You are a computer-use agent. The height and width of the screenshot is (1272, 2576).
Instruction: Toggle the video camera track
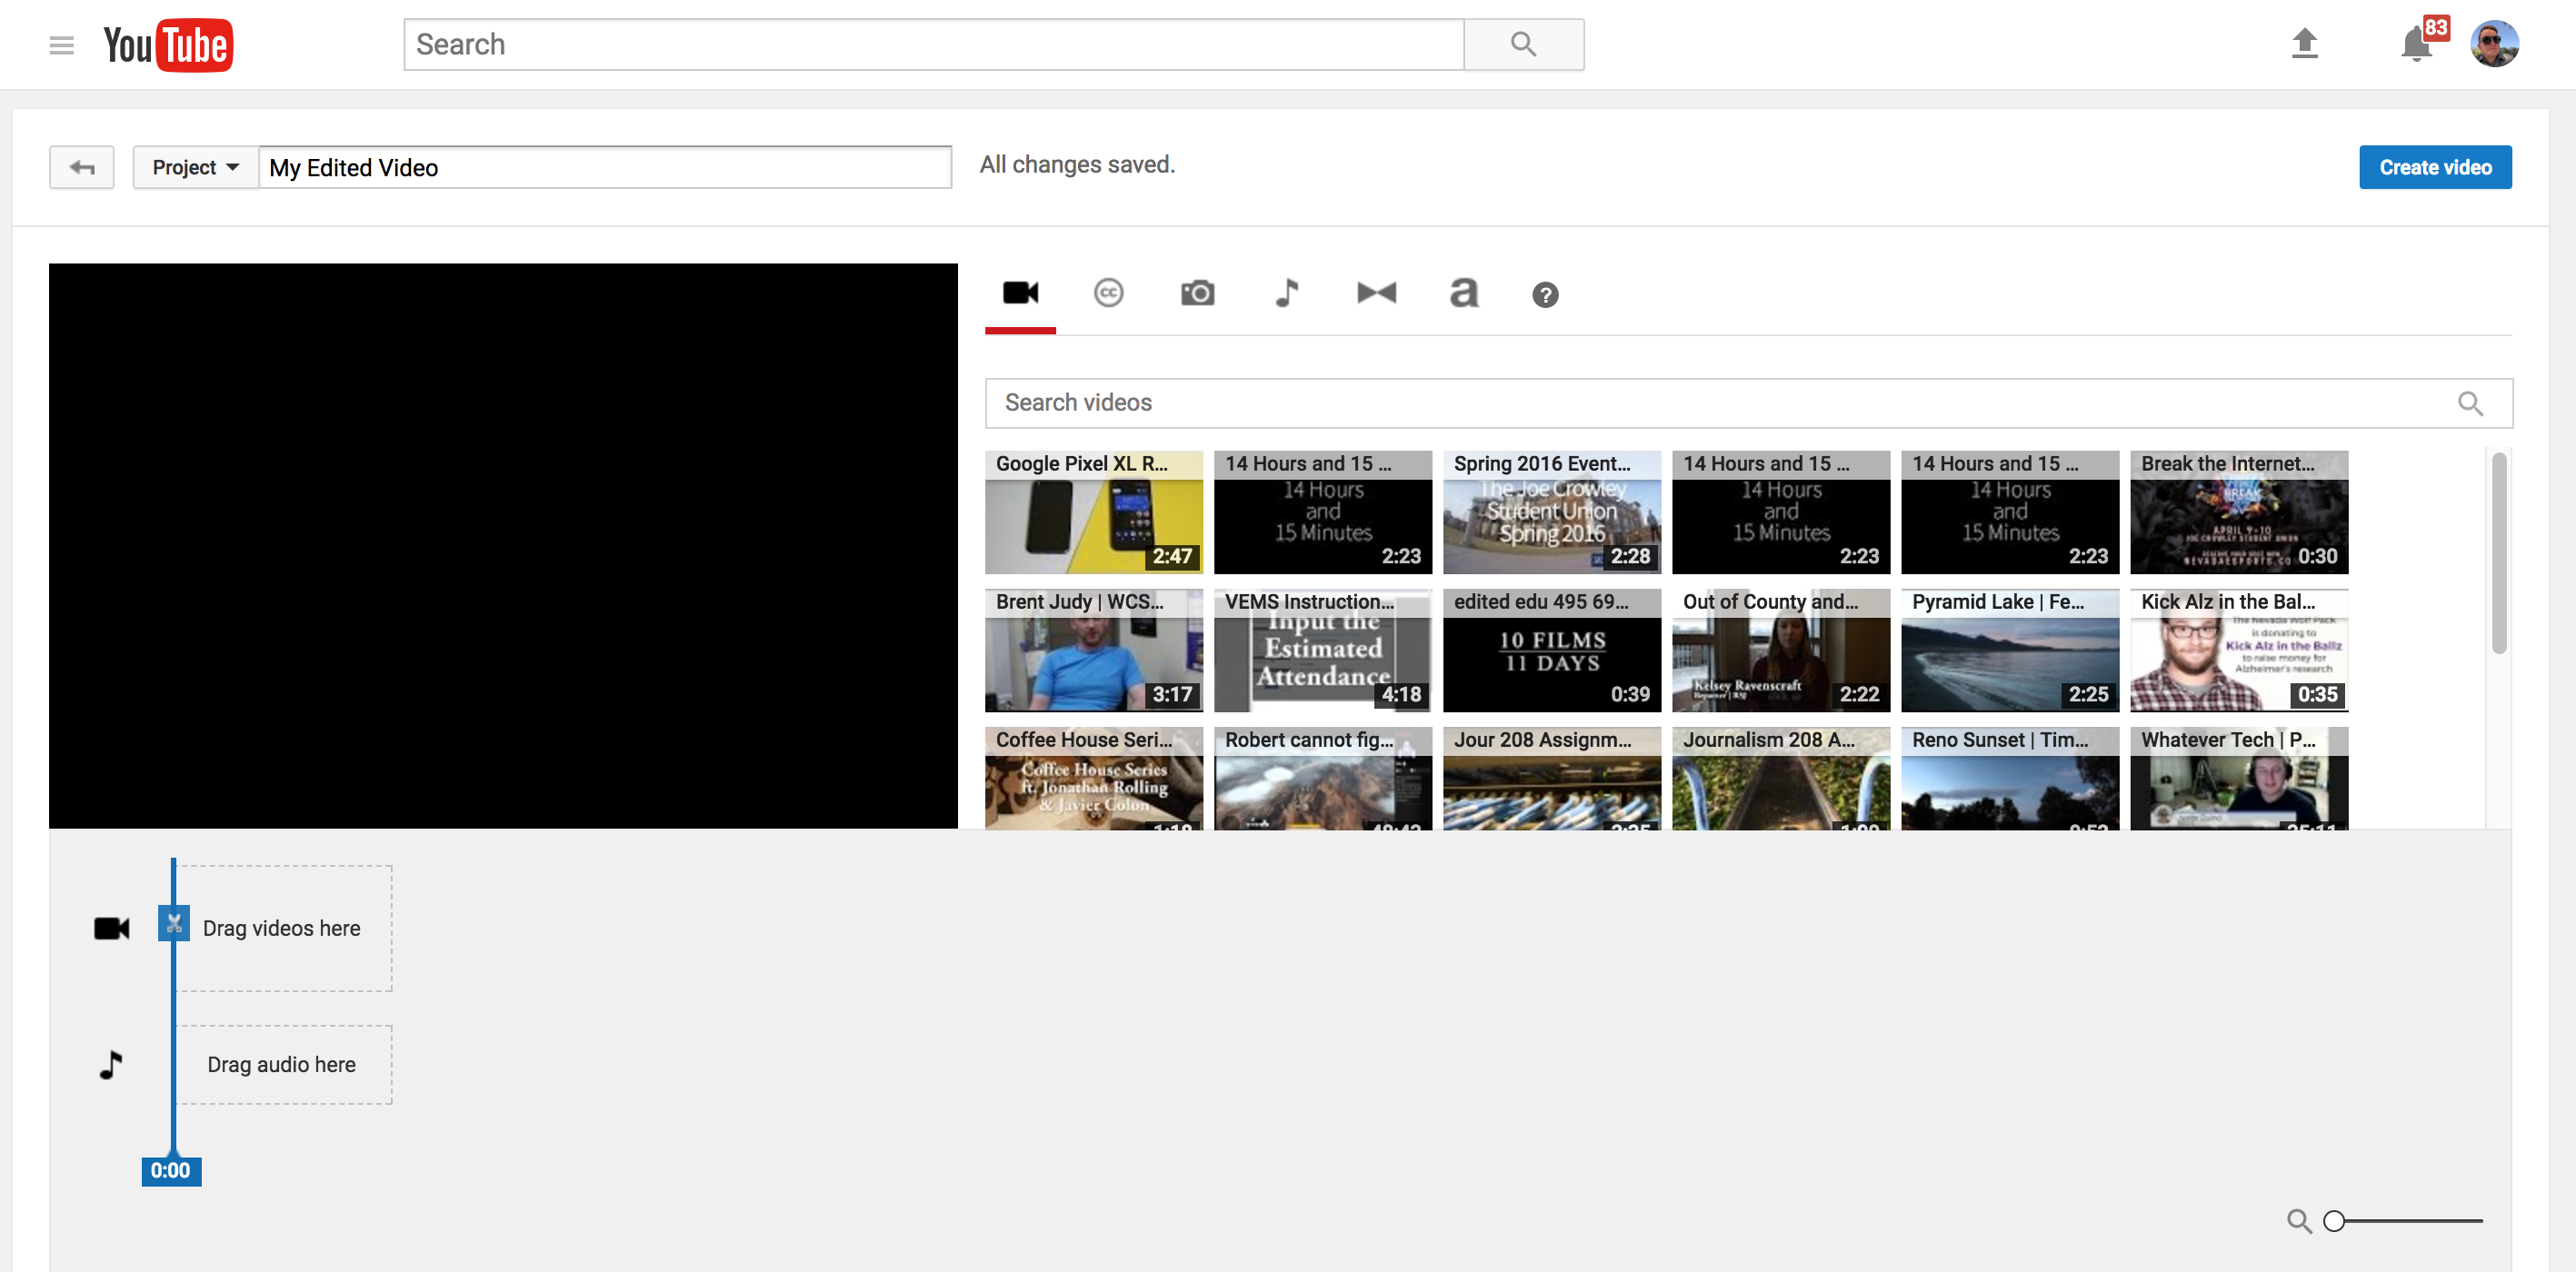[x=110, y=928]
